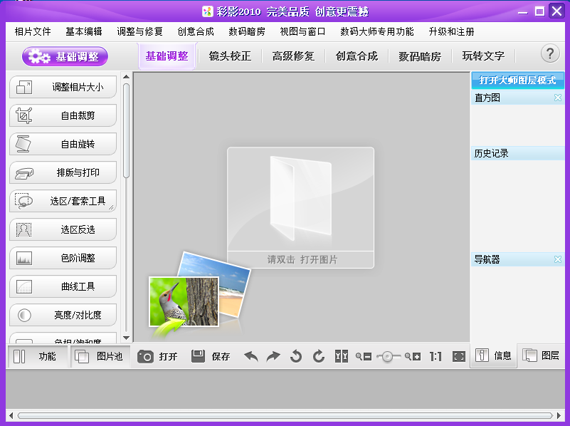Open the 曲线工具 curves tool
This screenshot has width=570, height=426.
(63, 286)
